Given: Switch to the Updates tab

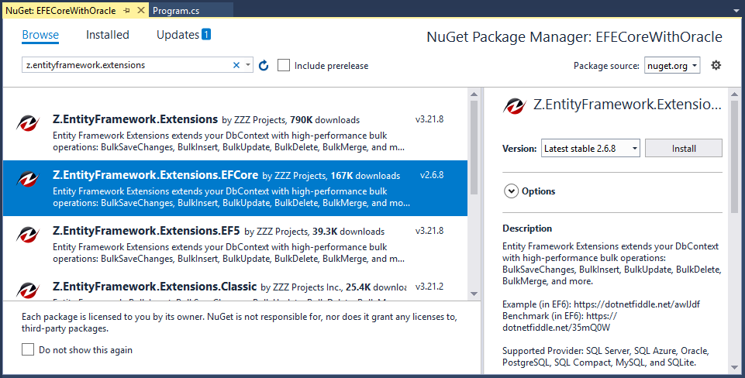Looking at the screenshot, I should [x=178, y=35].
